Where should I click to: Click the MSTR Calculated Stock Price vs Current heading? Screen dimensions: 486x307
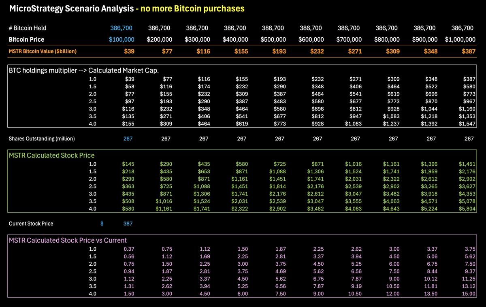(x=67, y=240)
